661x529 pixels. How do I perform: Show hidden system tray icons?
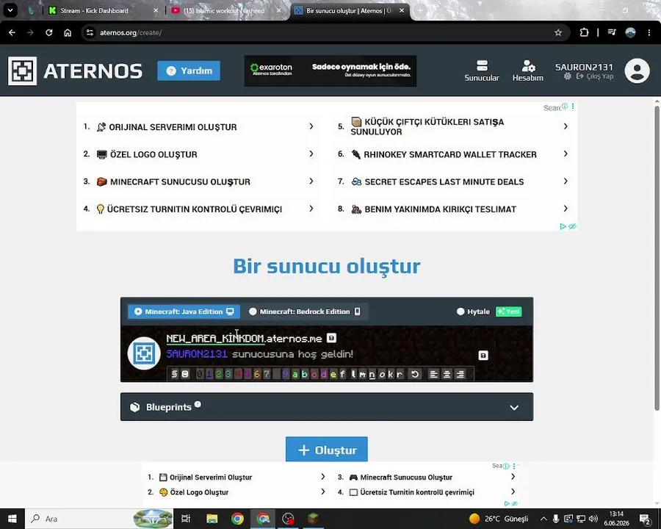(x=543, y=519)
